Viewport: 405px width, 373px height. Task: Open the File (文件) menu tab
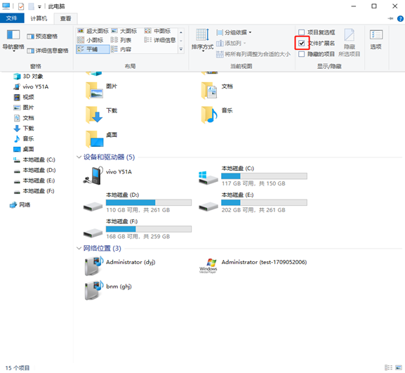12,18
